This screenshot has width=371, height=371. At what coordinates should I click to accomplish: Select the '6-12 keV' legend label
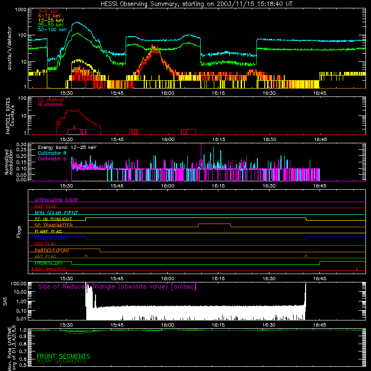50,16
